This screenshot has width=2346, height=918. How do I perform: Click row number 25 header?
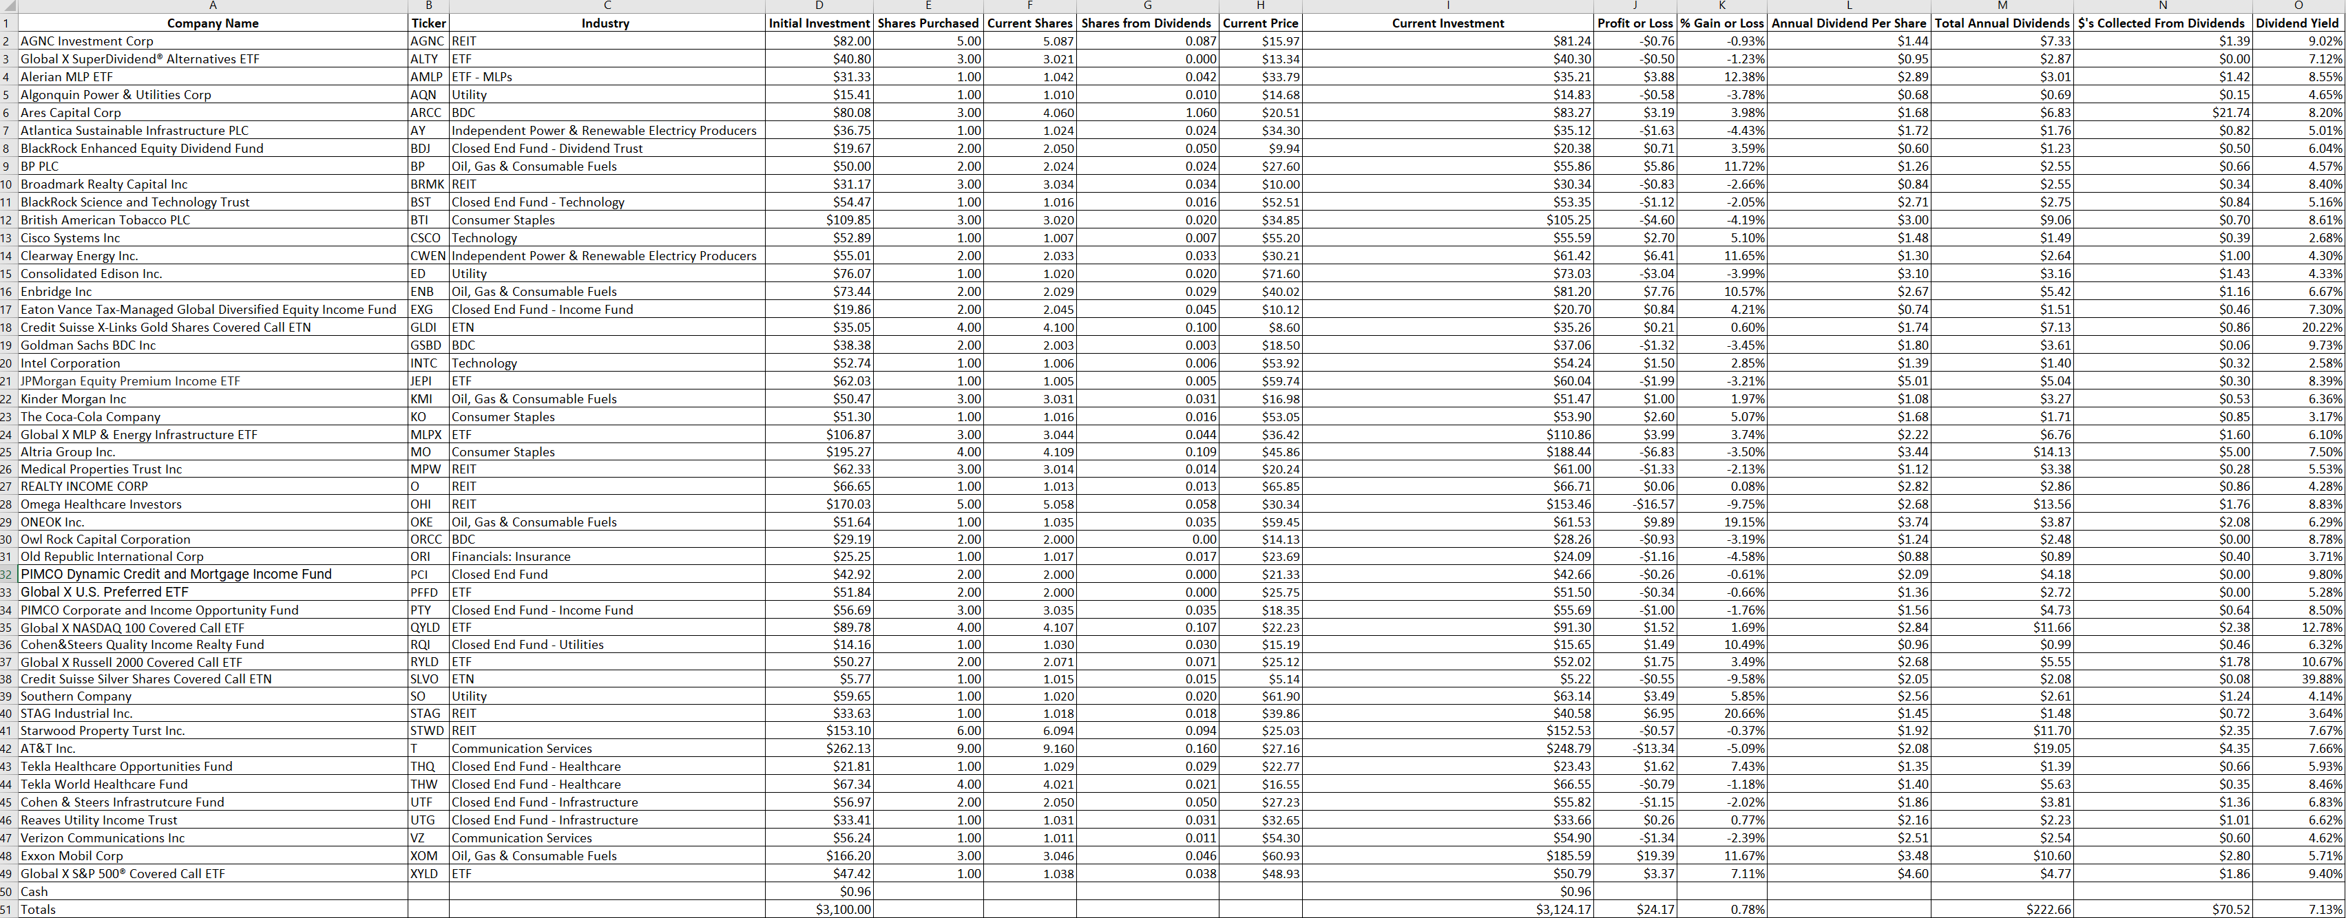click(x=8, y=452)
